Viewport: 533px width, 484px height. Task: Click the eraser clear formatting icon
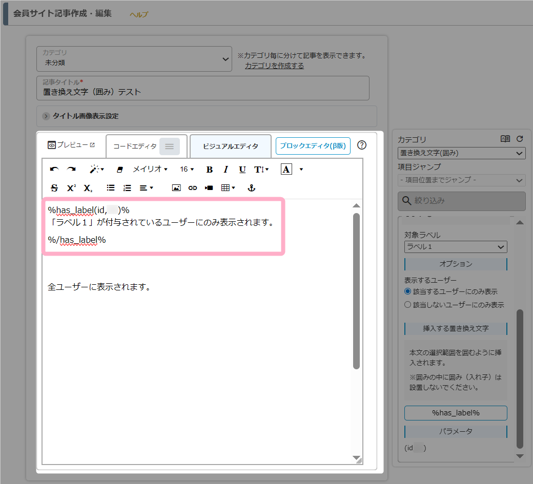120,170
